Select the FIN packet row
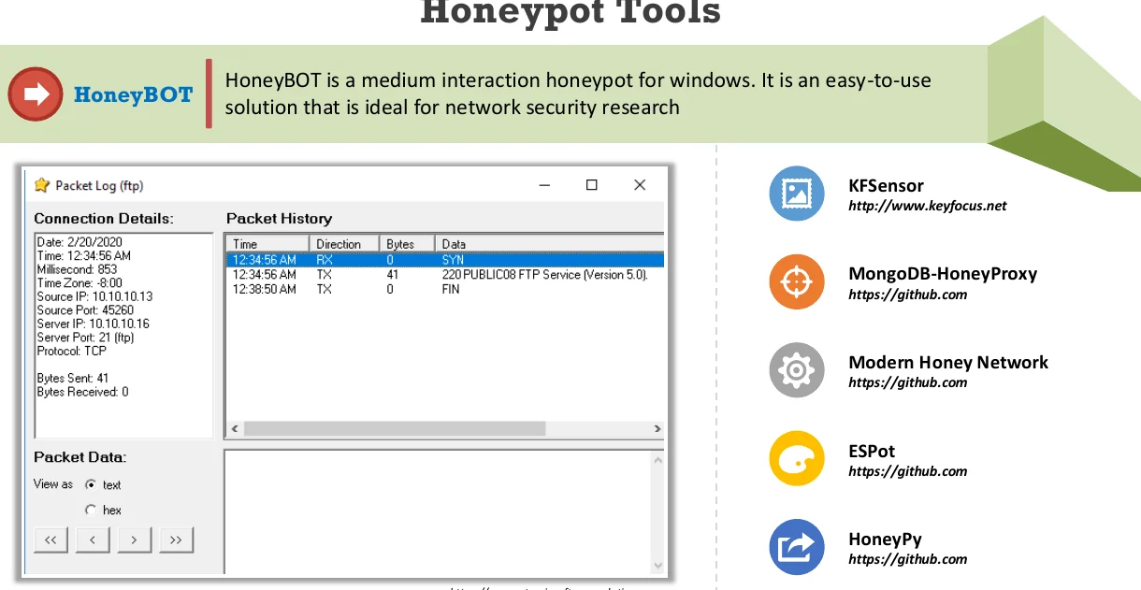Viewport: 1141px width, 590px height. [x=445, y=289]
